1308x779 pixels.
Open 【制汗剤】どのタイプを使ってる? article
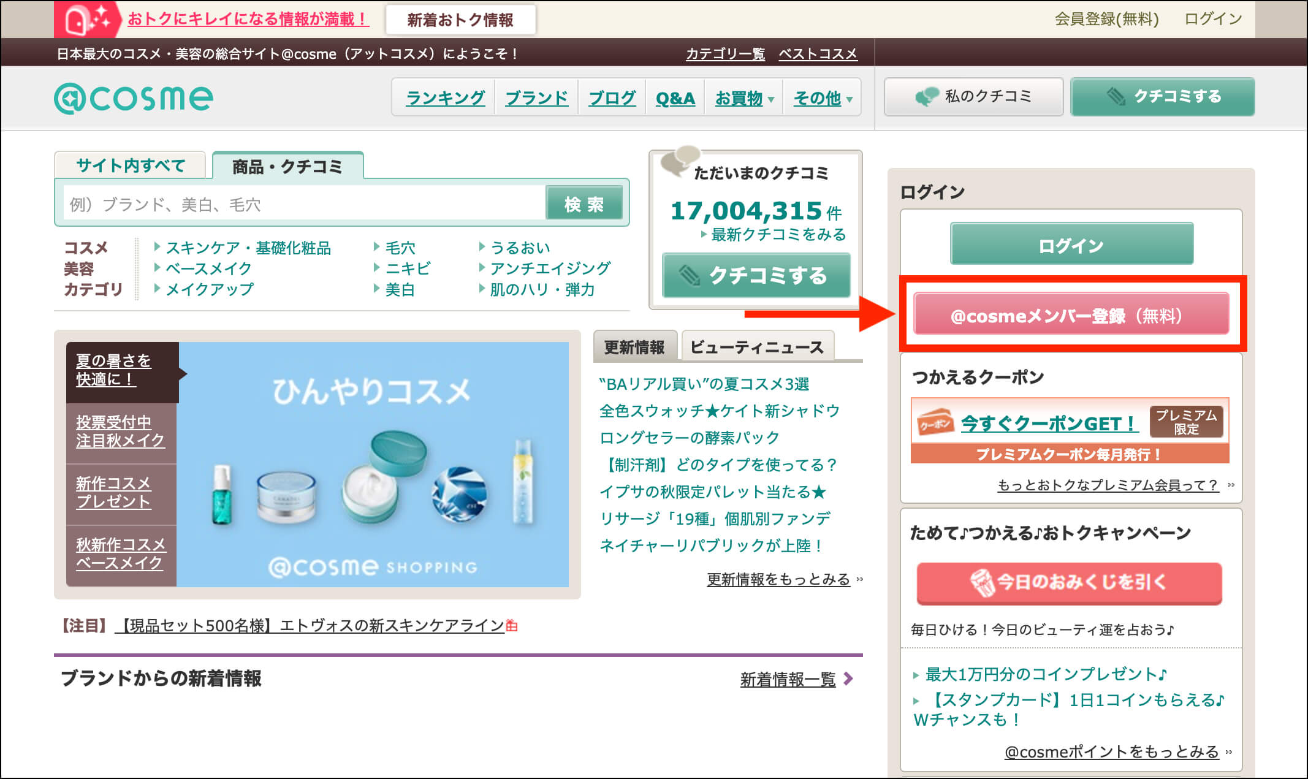719,465
